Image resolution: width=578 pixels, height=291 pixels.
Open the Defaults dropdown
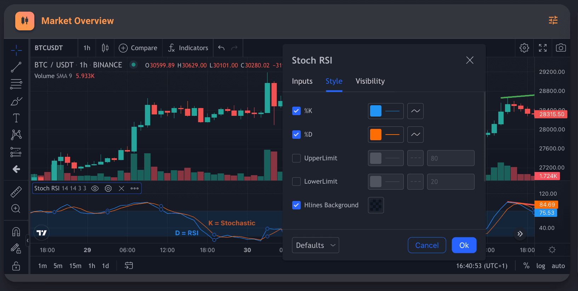pos(315,245)
